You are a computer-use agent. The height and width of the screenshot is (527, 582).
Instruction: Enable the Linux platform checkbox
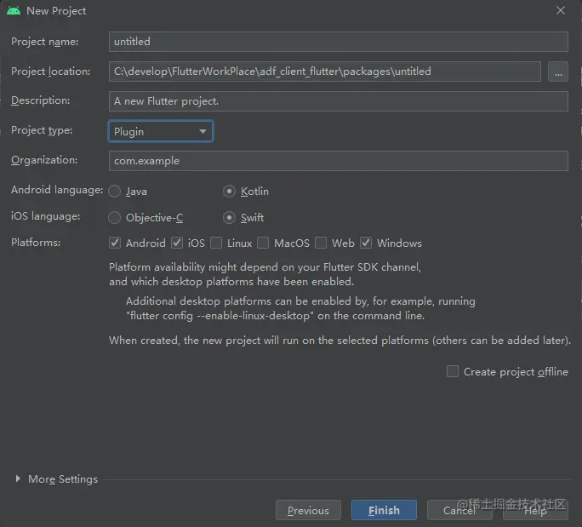point(216,243)
